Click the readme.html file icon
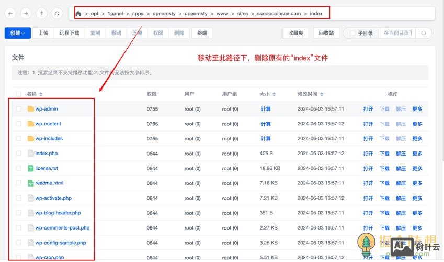This screenshot has width=444, height=262. coord(30,183)
